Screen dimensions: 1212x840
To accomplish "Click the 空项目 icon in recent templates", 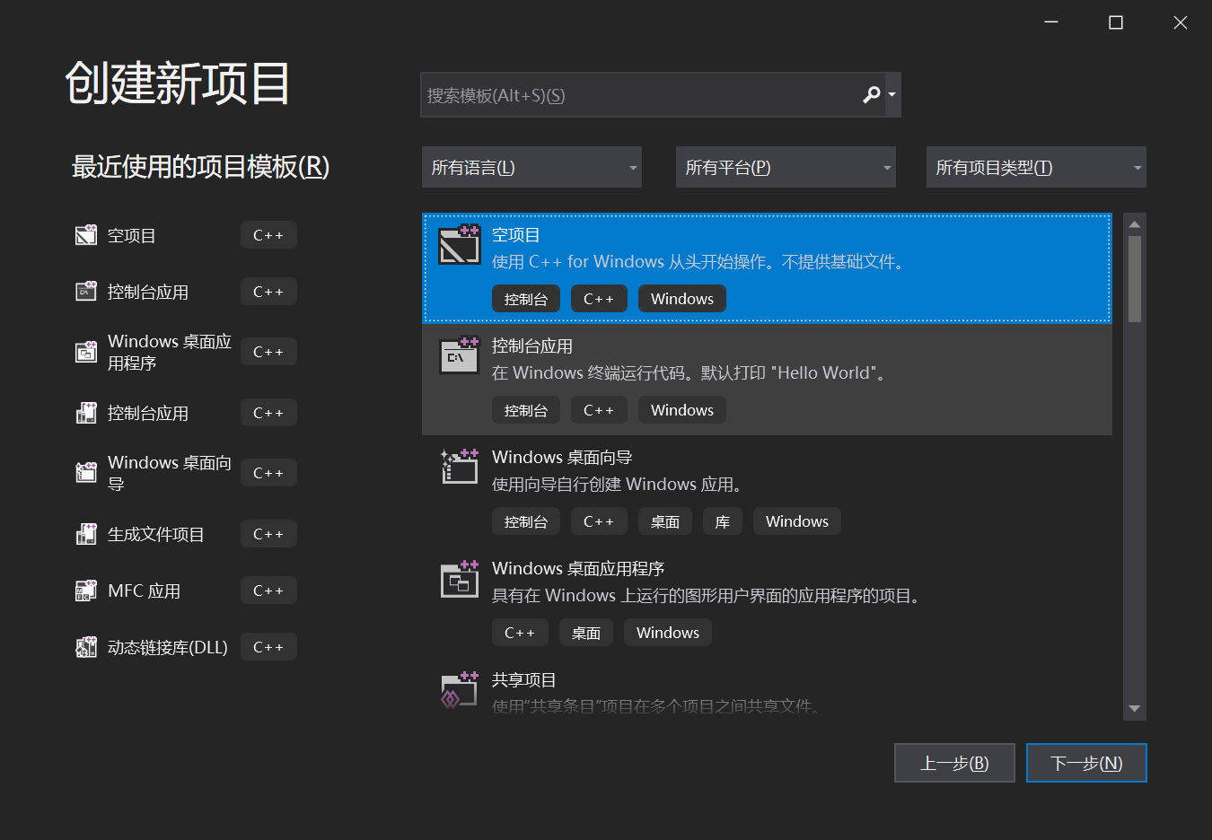I will (x=86, y=235).
